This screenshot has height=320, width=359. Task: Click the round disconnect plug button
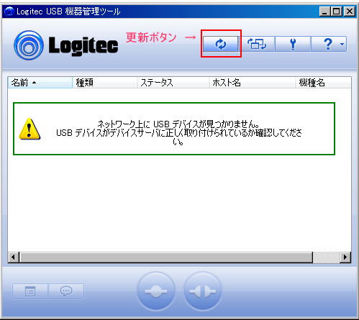pos(203,291)
